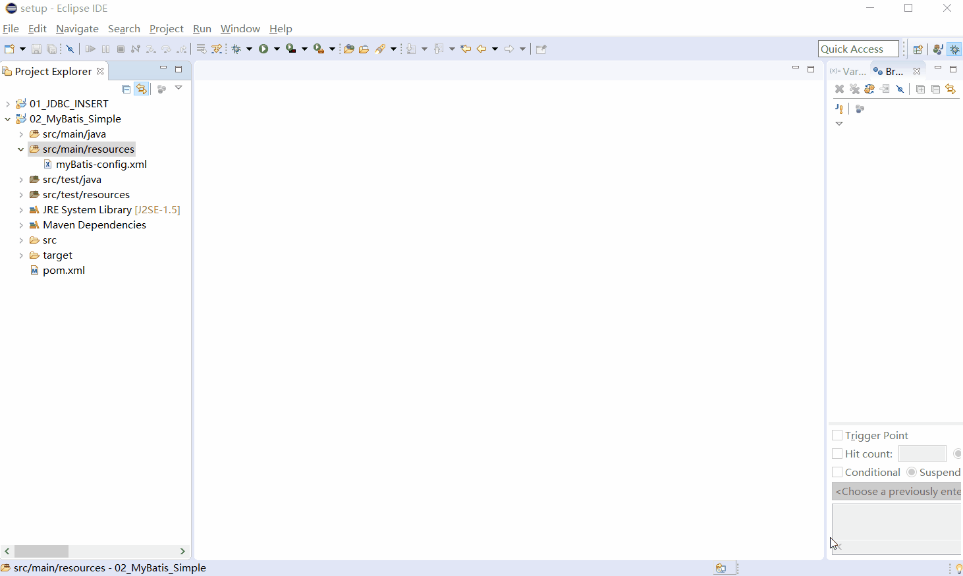Screen dimensions: 963x576
Task: Open the Navigate menu
Action: coord(77,28)
